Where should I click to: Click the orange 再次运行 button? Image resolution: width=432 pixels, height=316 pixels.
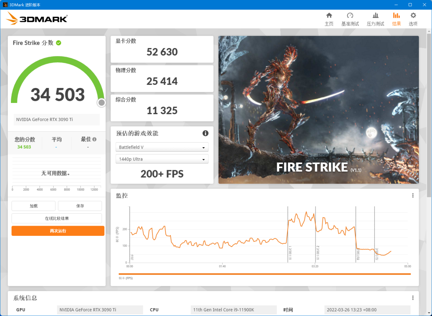pos(58,231)
